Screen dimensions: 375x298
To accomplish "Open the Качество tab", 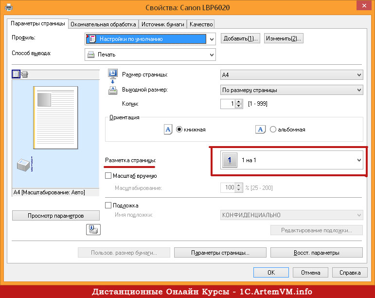I will pyautogui.click(x=201, y=24).
